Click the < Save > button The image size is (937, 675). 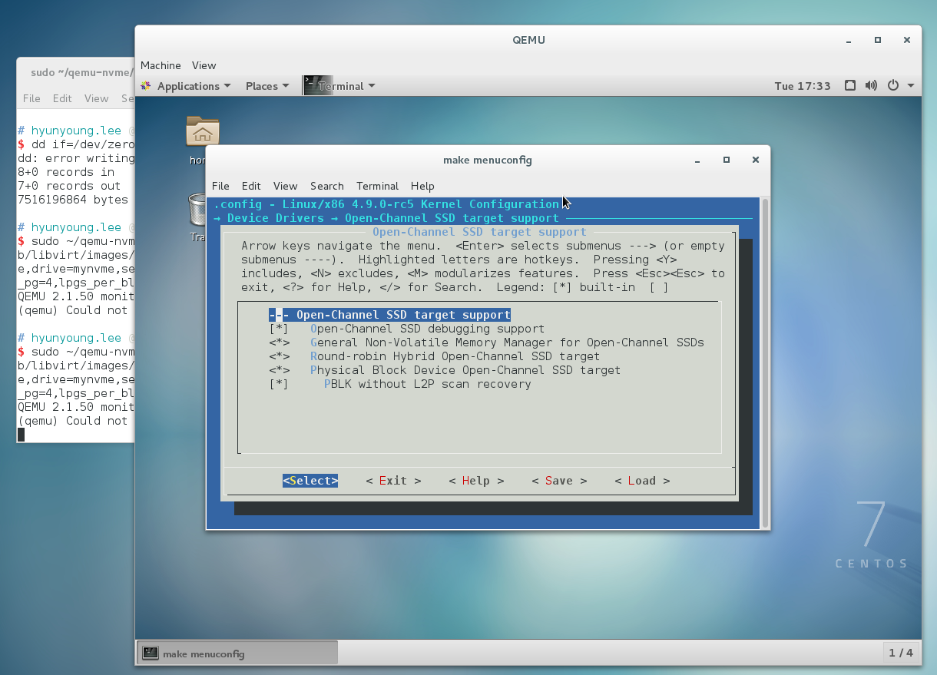[x=559, y=481]
